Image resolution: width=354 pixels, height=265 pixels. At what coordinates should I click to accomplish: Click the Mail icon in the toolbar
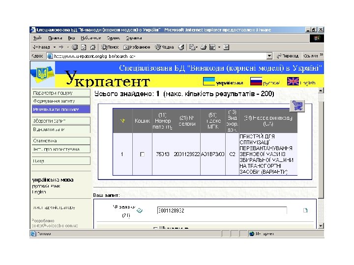click(192, 47)
